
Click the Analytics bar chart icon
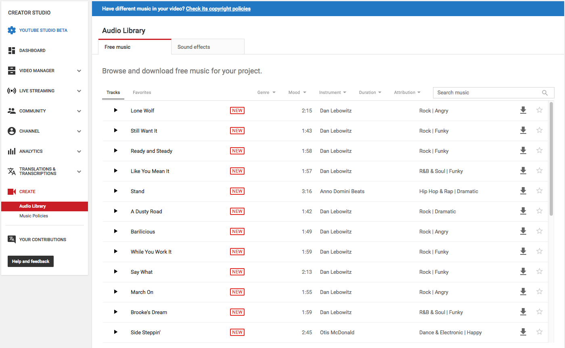point(12,151)
